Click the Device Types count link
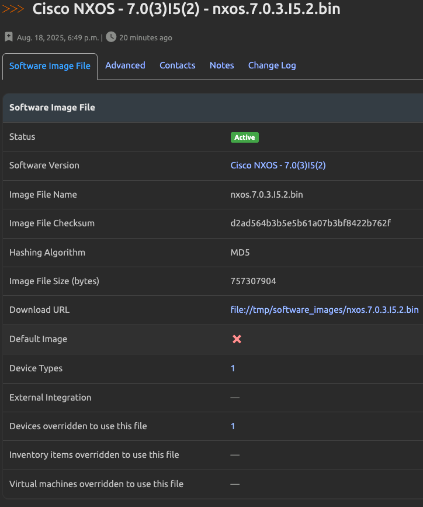 (x=233, y=368)
